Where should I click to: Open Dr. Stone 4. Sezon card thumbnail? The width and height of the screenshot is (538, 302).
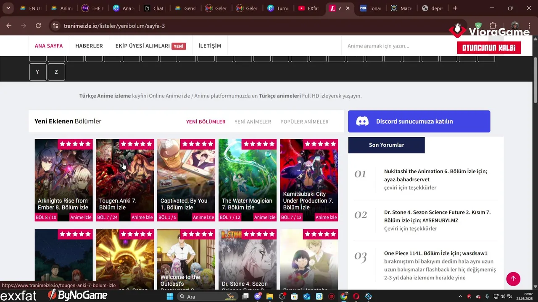point(248,259)
